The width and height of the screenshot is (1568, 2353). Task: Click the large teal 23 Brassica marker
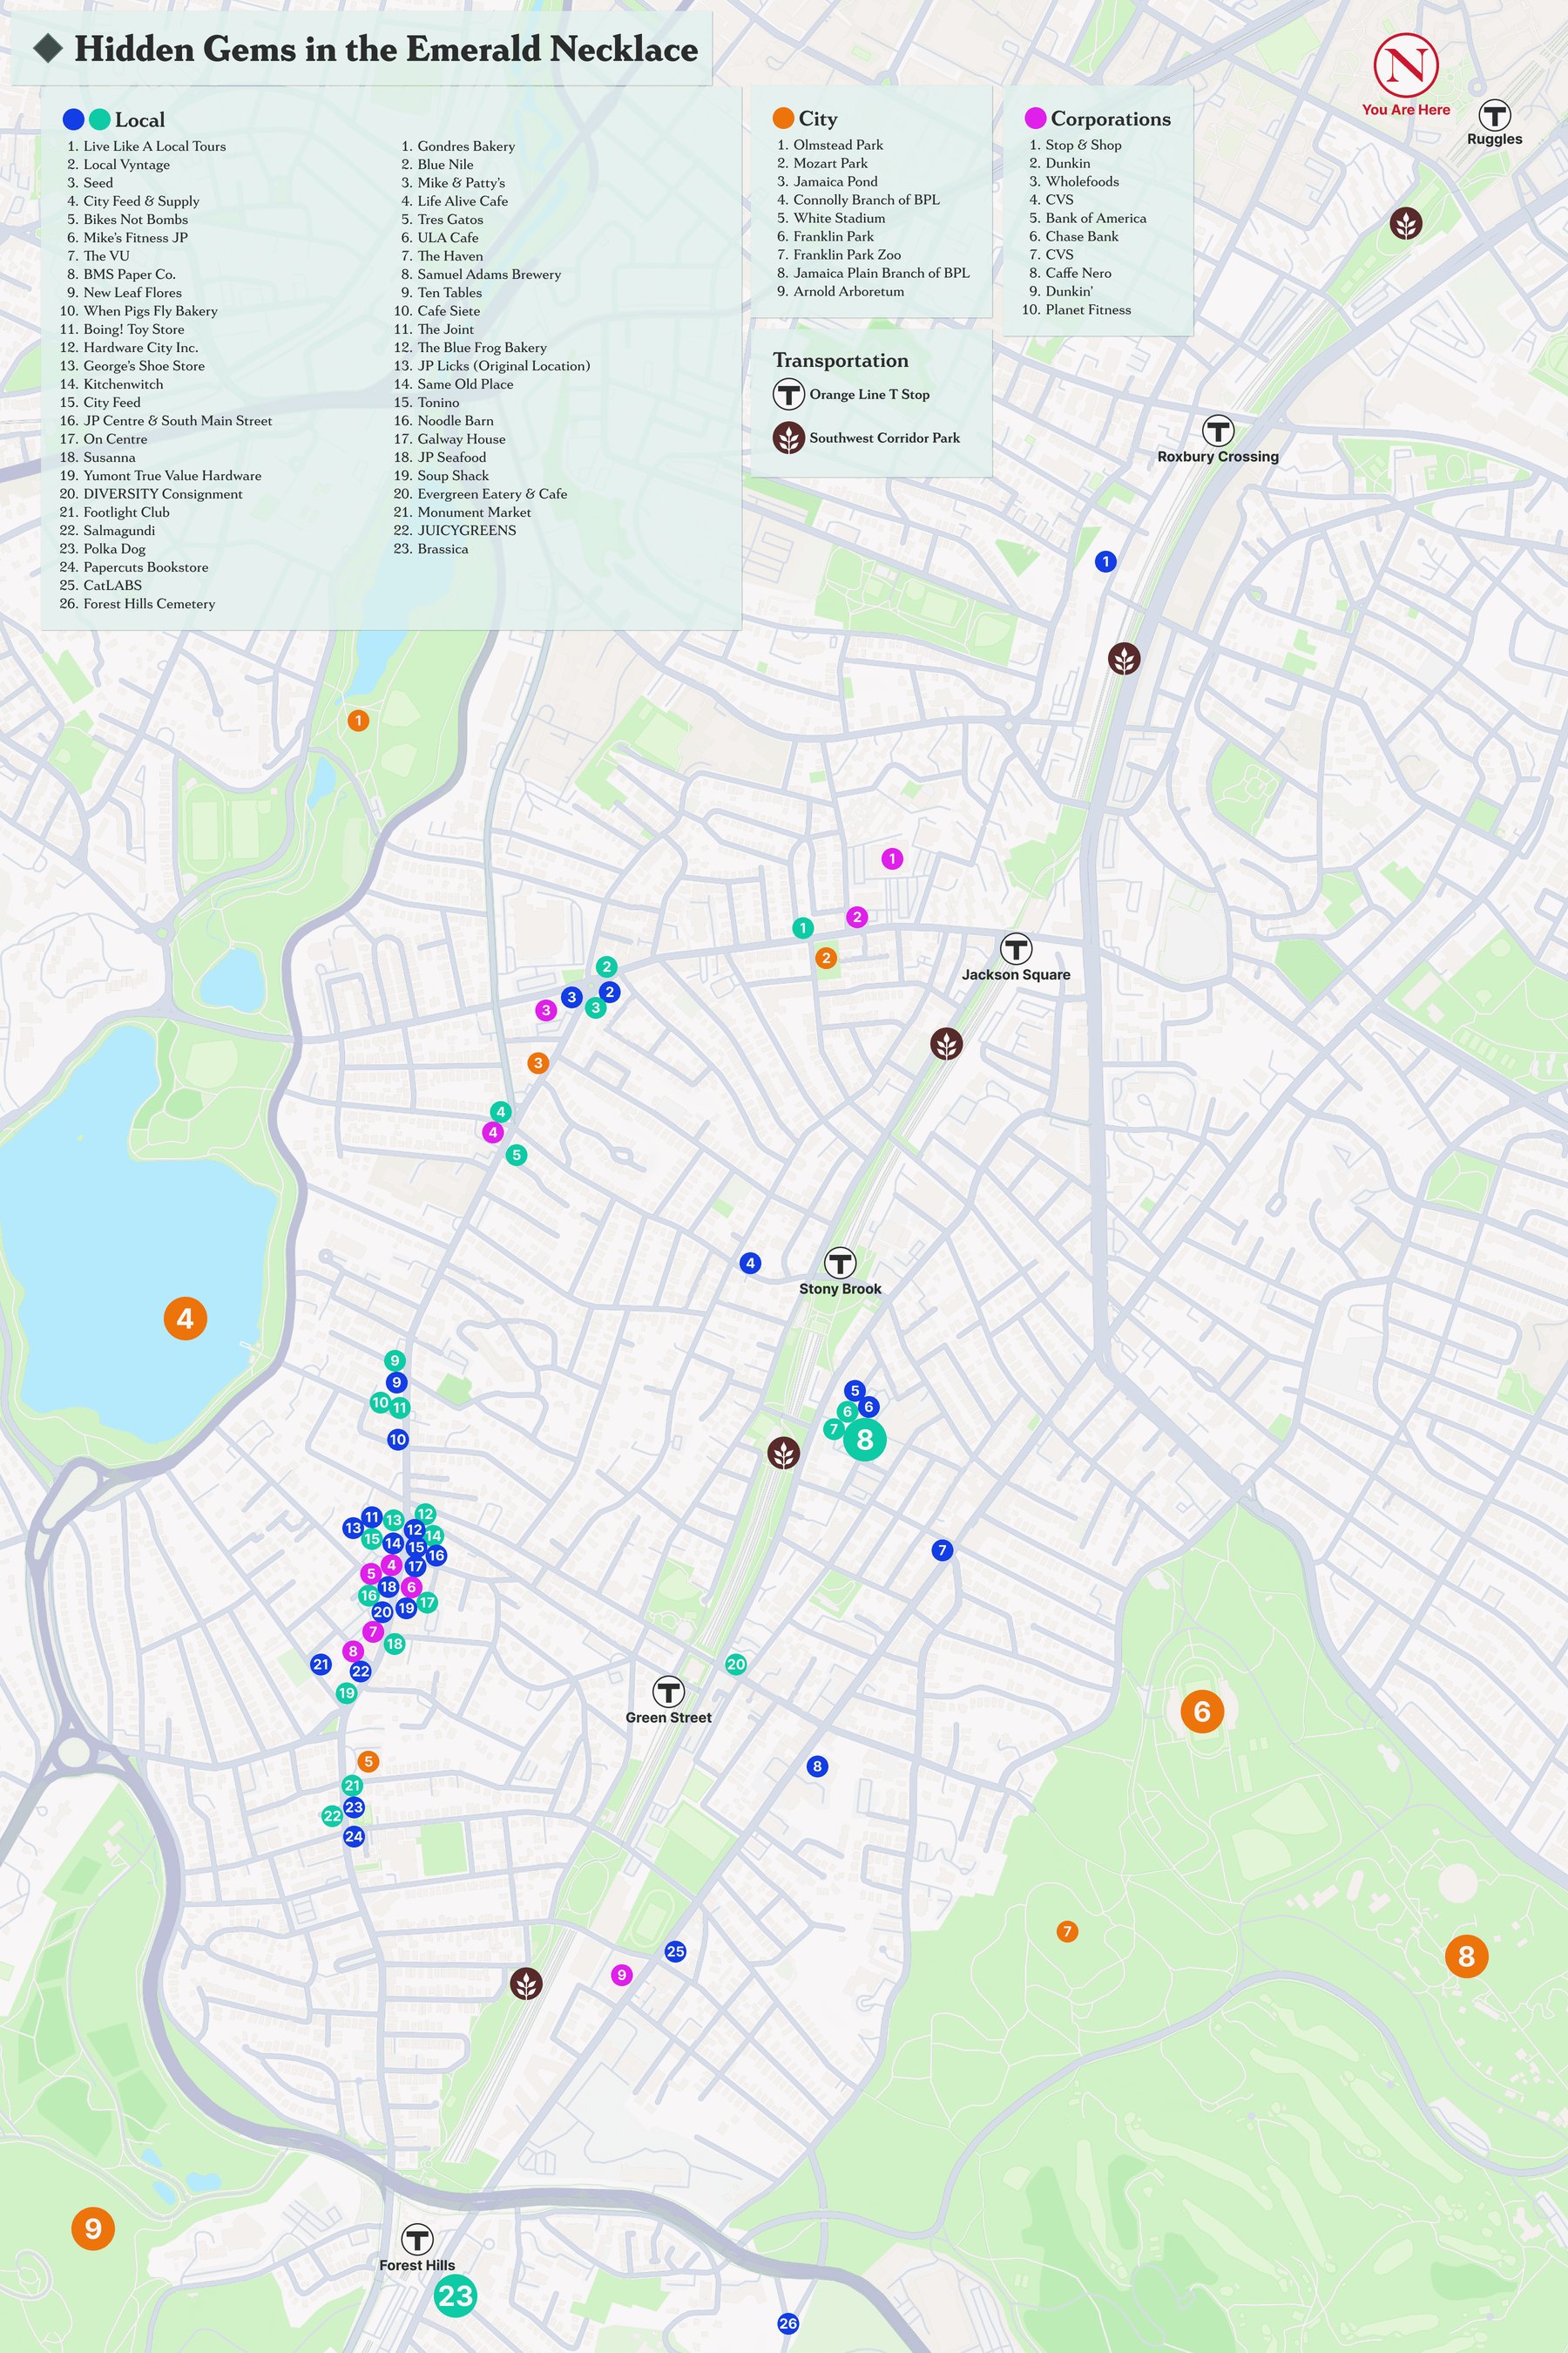pyautogui.click(x=455, y=2296)
